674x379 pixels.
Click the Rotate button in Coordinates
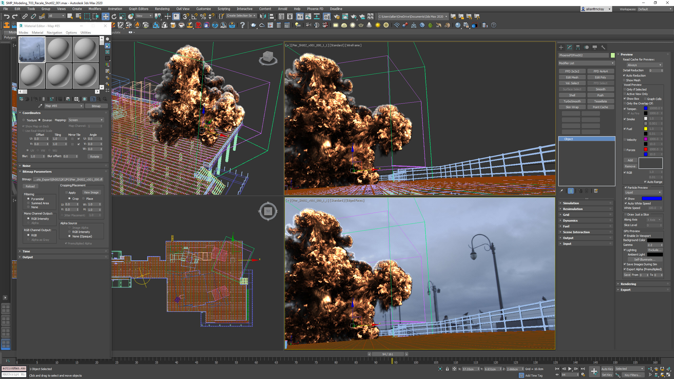(95, 156)
